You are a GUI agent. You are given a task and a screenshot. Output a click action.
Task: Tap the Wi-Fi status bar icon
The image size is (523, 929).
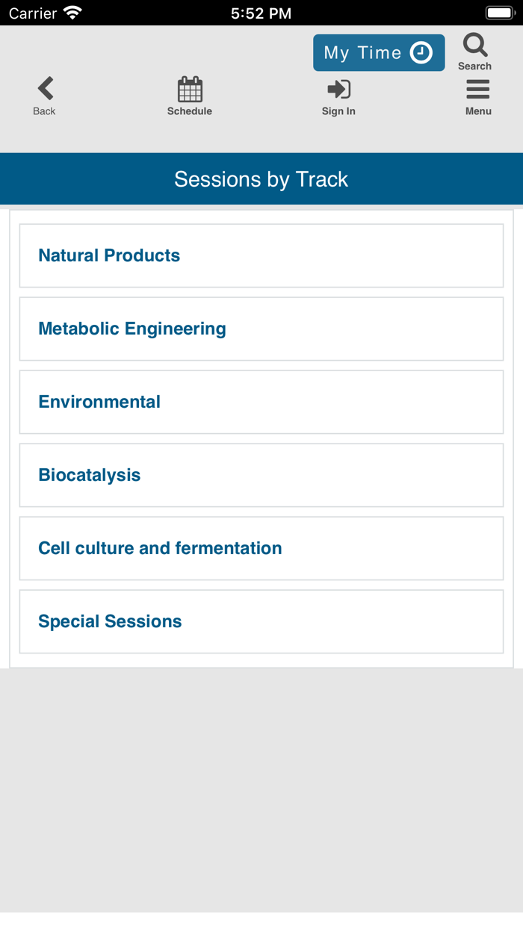pyautogui.click(x=72, y=13)
